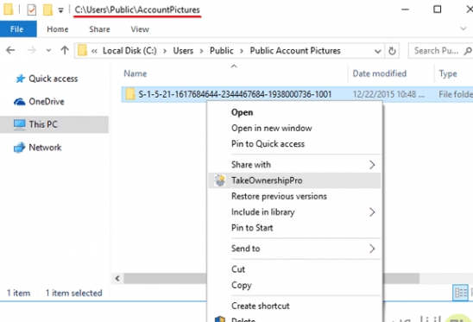
Task: Choose Open from context menu
Action: (243, 112)
